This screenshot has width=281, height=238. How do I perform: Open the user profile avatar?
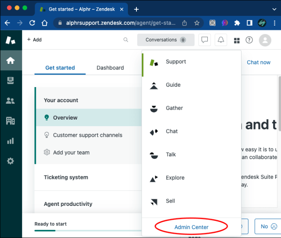(265, 40)
